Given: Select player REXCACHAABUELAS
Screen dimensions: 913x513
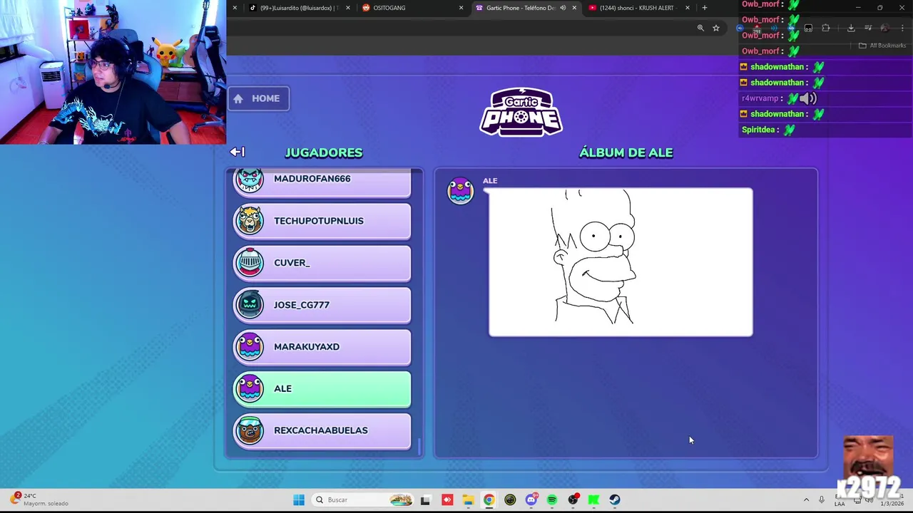Looking at the screenshot, I should point(322,431).
